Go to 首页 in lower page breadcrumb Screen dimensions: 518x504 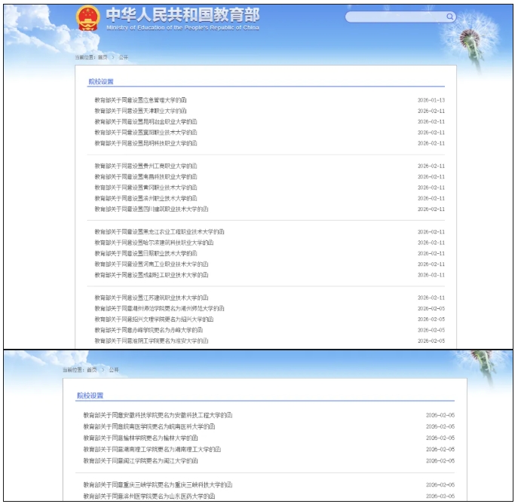point(92,370)
